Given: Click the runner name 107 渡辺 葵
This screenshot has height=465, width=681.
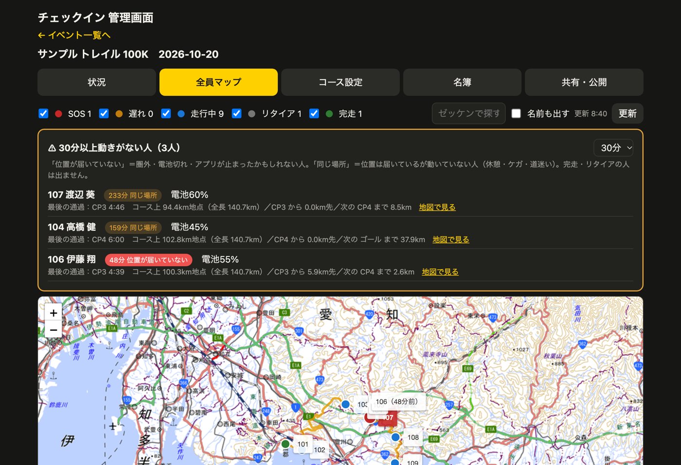Looking at the screenshot, I should coord(72,195).
